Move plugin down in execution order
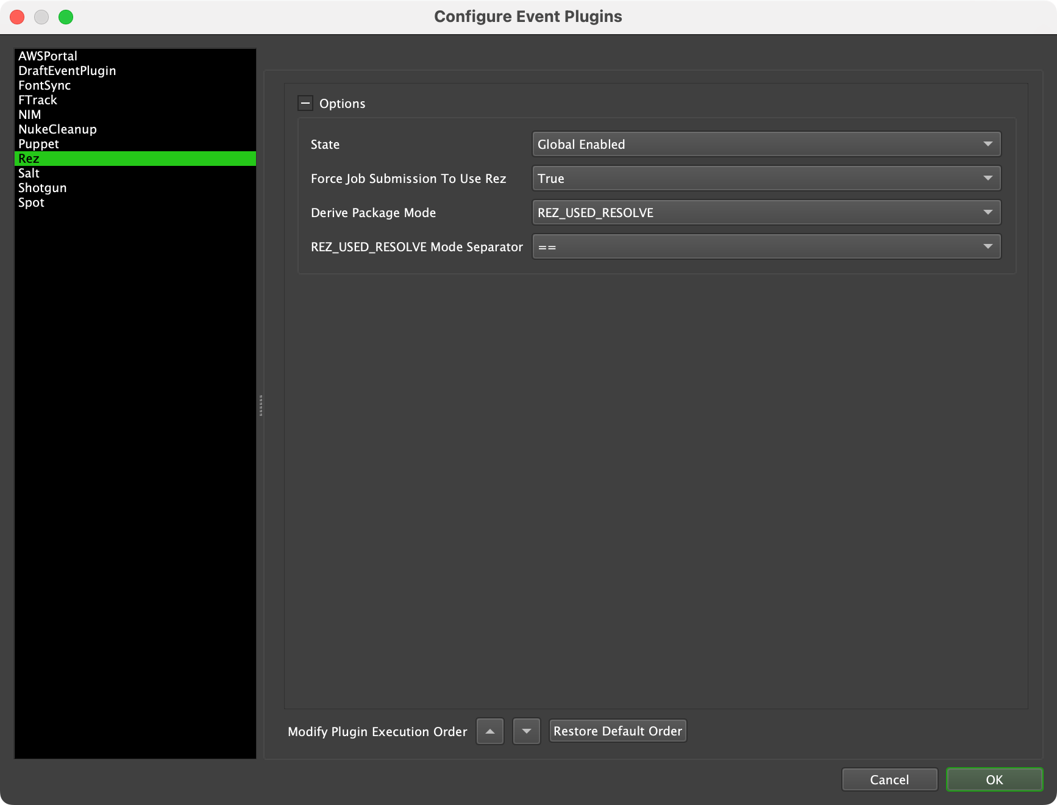1057x805 pixels. pyautogui.click(x=526, y=731)
